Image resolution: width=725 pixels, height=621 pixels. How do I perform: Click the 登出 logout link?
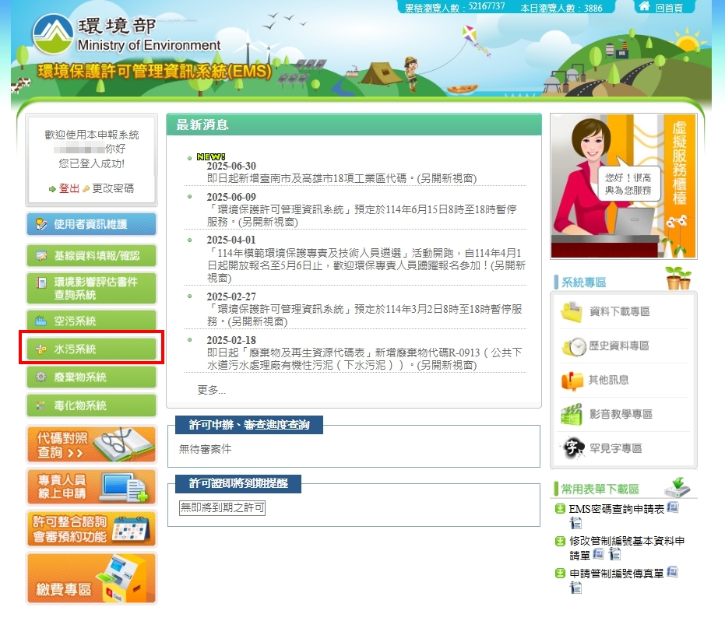(69, 188)
